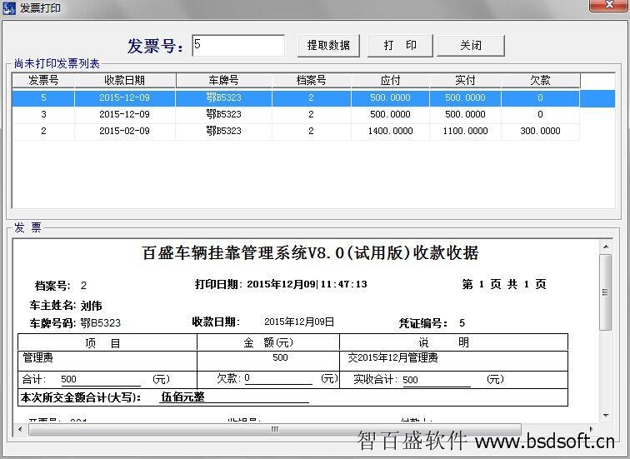
Task: Click the receipt horizontal scrollbar thumb
Action: [275, 429]
